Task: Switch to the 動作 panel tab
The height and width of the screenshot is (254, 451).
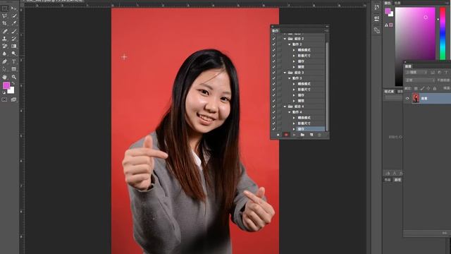Action: [276, 30]
